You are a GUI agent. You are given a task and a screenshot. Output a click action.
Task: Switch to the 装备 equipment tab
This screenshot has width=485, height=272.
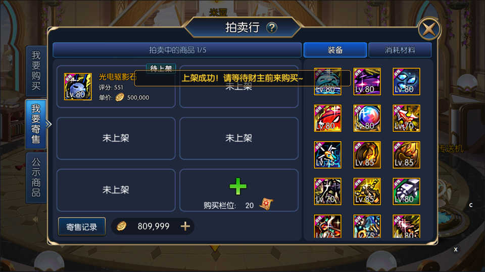click(335, 50)
